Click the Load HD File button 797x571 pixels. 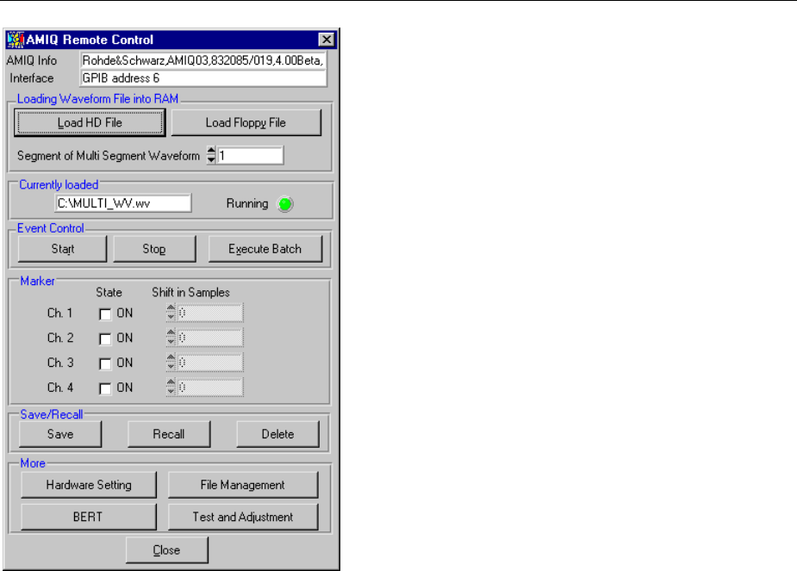click(90, 122)
